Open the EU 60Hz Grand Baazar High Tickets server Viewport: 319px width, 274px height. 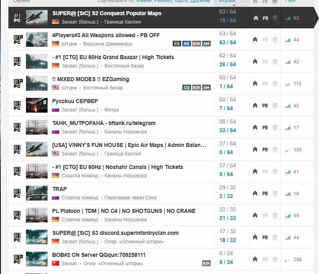(x=113, y=58)
